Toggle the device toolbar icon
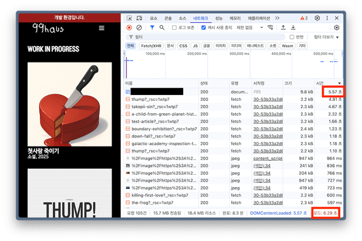 [138, 18]
